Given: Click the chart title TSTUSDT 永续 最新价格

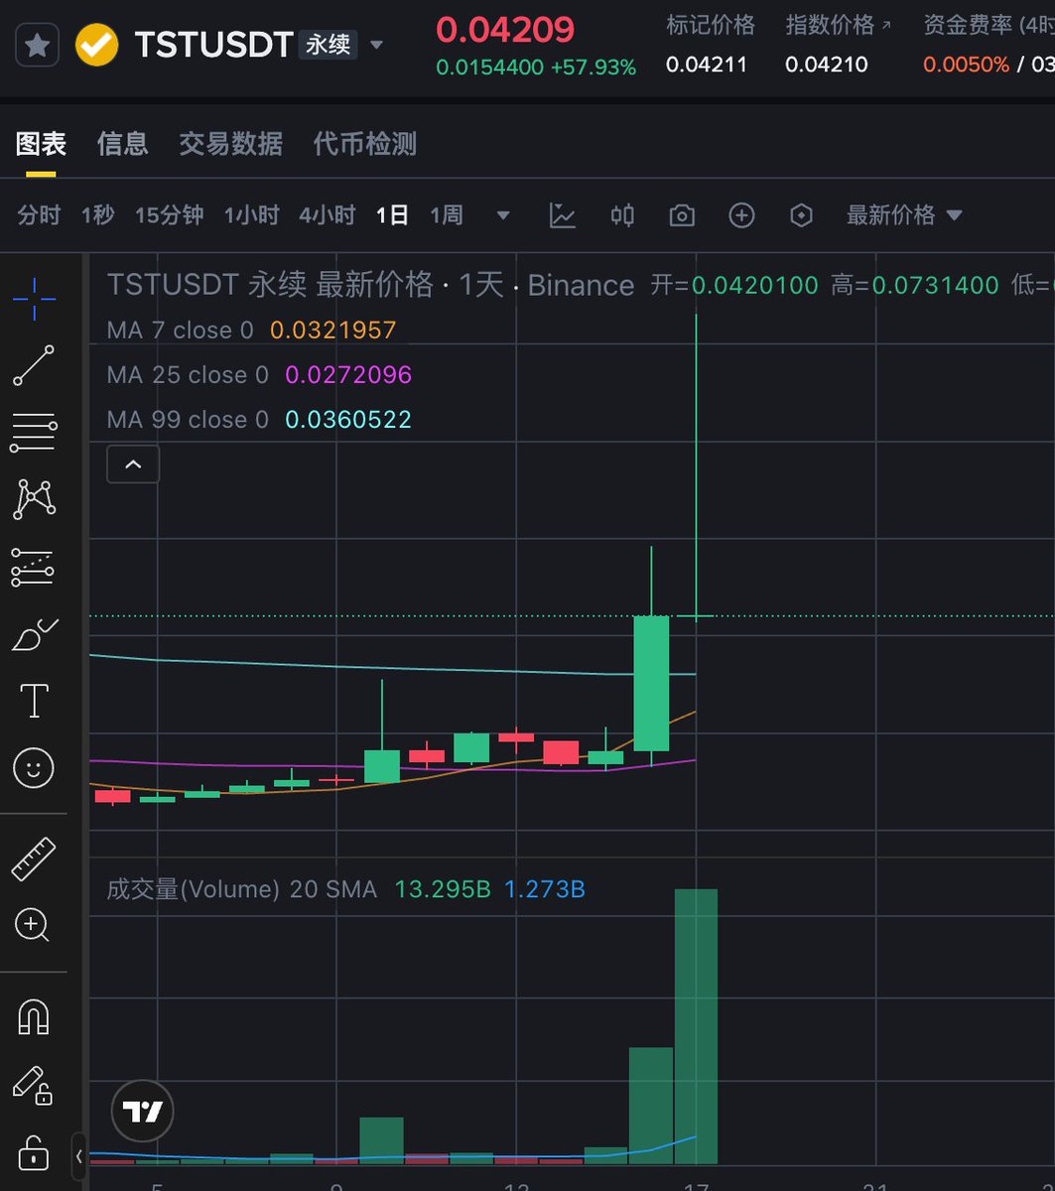Looking at the screenshot, I should click(270, 286).
